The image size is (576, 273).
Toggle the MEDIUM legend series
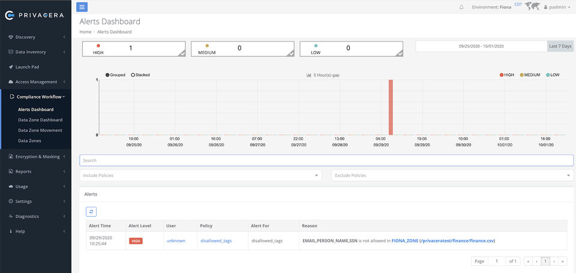tap(530, 75)
